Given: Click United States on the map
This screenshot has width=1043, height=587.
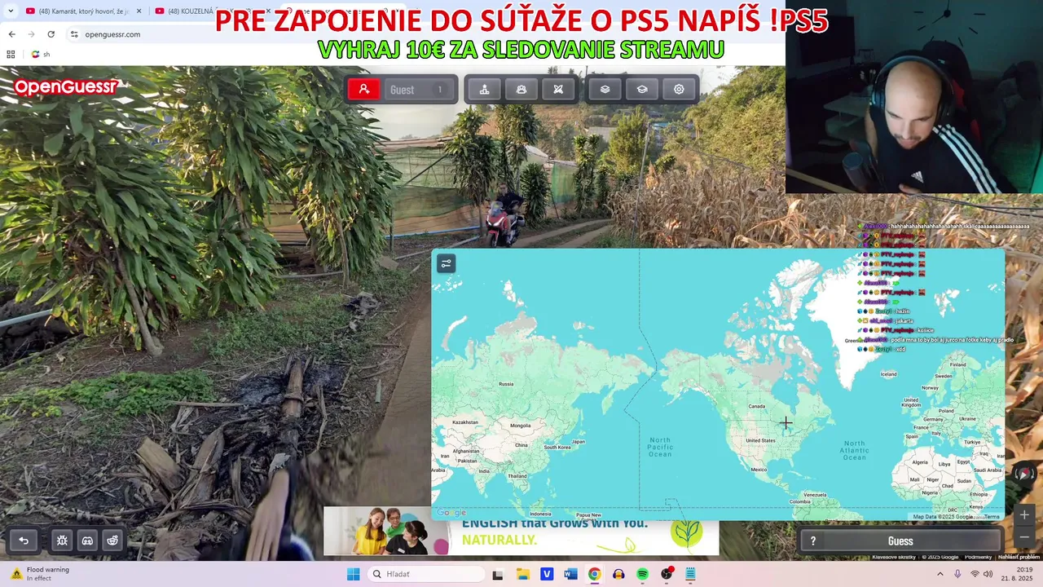Looking at the screenshot, I should [x=761, y=440].
